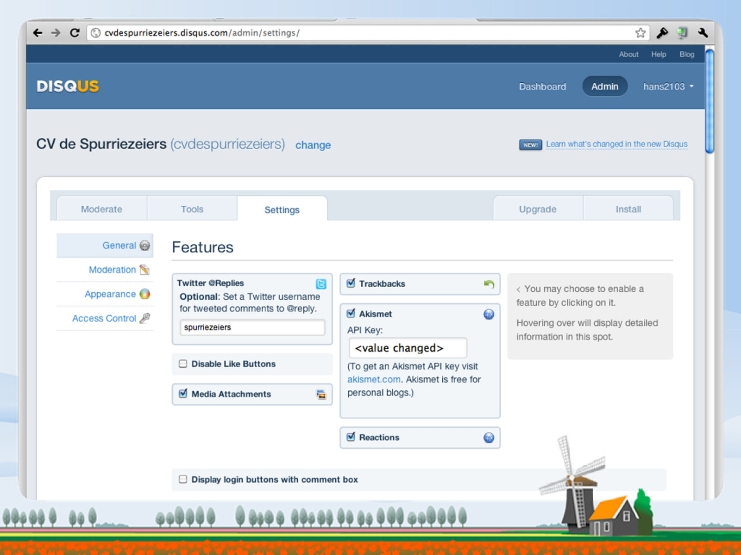Click the Admin button
Screen dimensions: 741x555
tap(605, 86)
